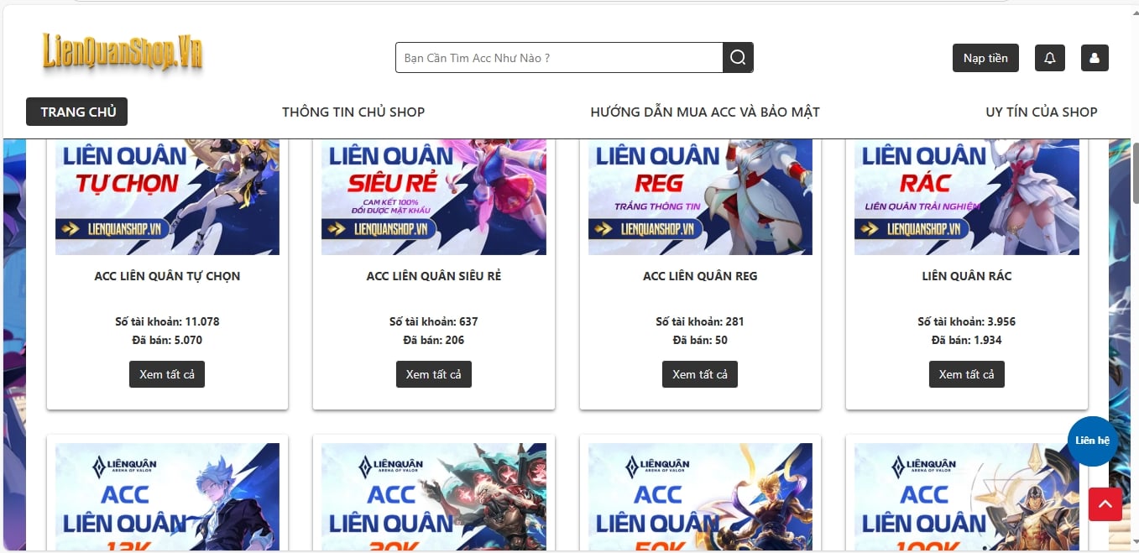Click Xem tất cả under Liên Quân Rác
This screenshot has height=553, width=1139.
point(967,374)
